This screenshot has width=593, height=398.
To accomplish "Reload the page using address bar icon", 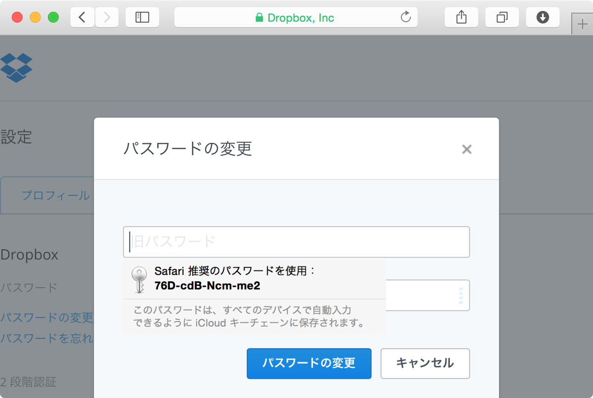I will (405, 18).
